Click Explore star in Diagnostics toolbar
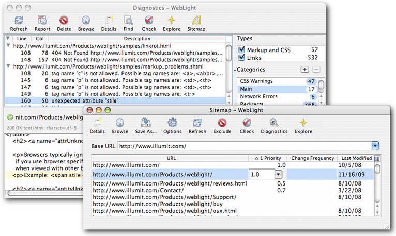 (x=172, y=21)
